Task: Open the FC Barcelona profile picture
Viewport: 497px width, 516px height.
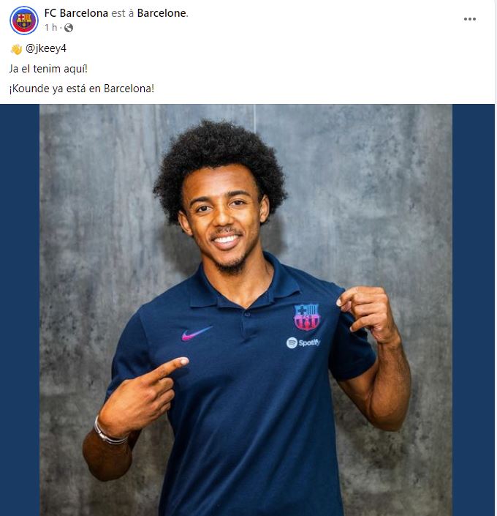Action: coord(24,20)
